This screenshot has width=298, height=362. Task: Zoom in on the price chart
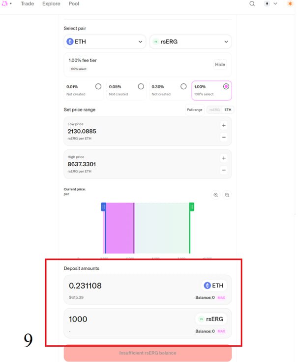[216, 195]
